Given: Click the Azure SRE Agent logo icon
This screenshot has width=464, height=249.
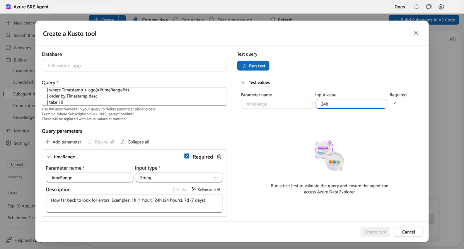Looking at the screenshot, I should [9, 7].
